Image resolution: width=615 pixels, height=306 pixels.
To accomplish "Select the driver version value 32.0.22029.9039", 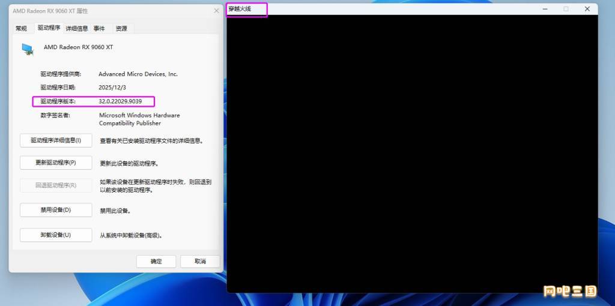I will [x=120, y=101].
